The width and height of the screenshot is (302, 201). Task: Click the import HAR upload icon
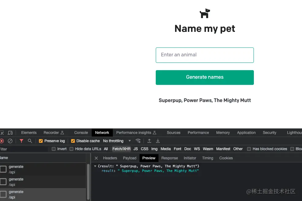149,141
